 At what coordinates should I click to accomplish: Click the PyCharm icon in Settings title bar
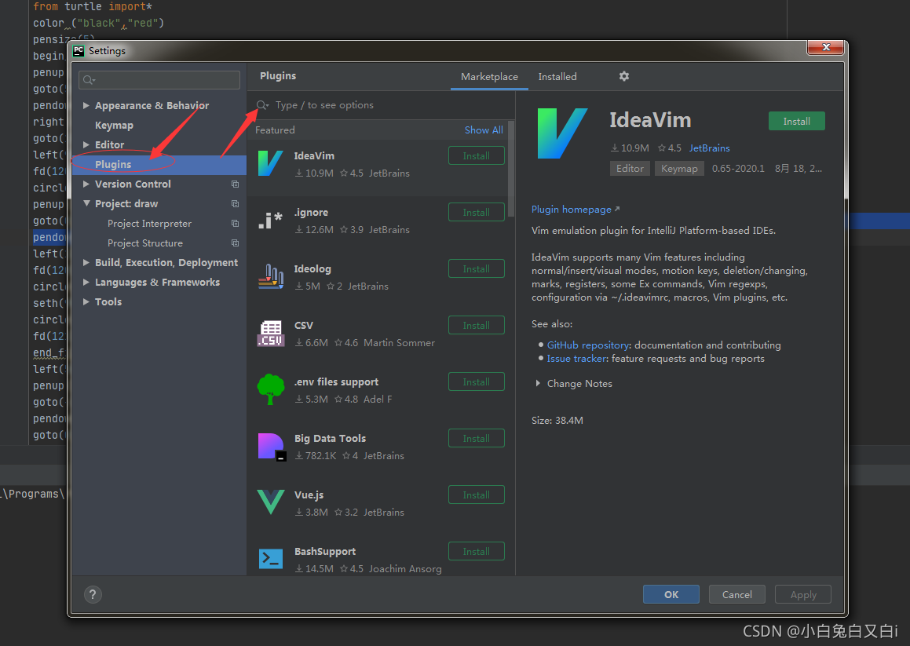79,50
